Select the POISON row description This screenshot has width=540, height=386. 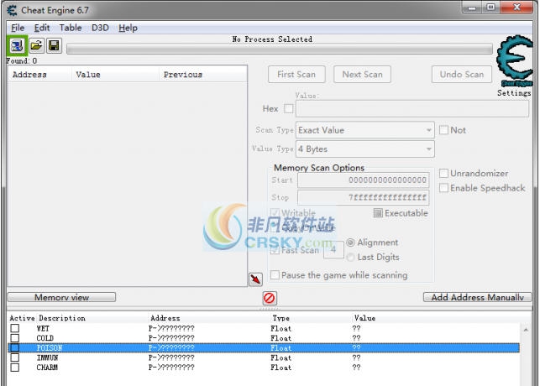tap(50, 347)
